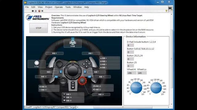Minimize the LabVIEW window
This screenshot has height=110, width=197.
pyautogui.click(x=158, y=2)
